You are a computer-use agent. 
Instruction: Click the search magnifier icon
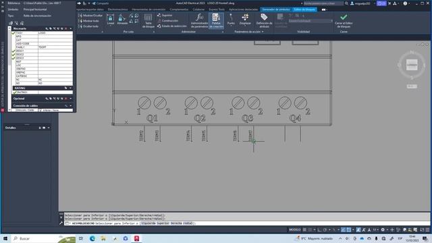(x=346, y=3)
